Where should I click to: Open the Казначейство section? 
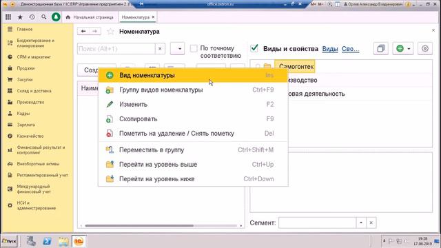coord(30,136)
